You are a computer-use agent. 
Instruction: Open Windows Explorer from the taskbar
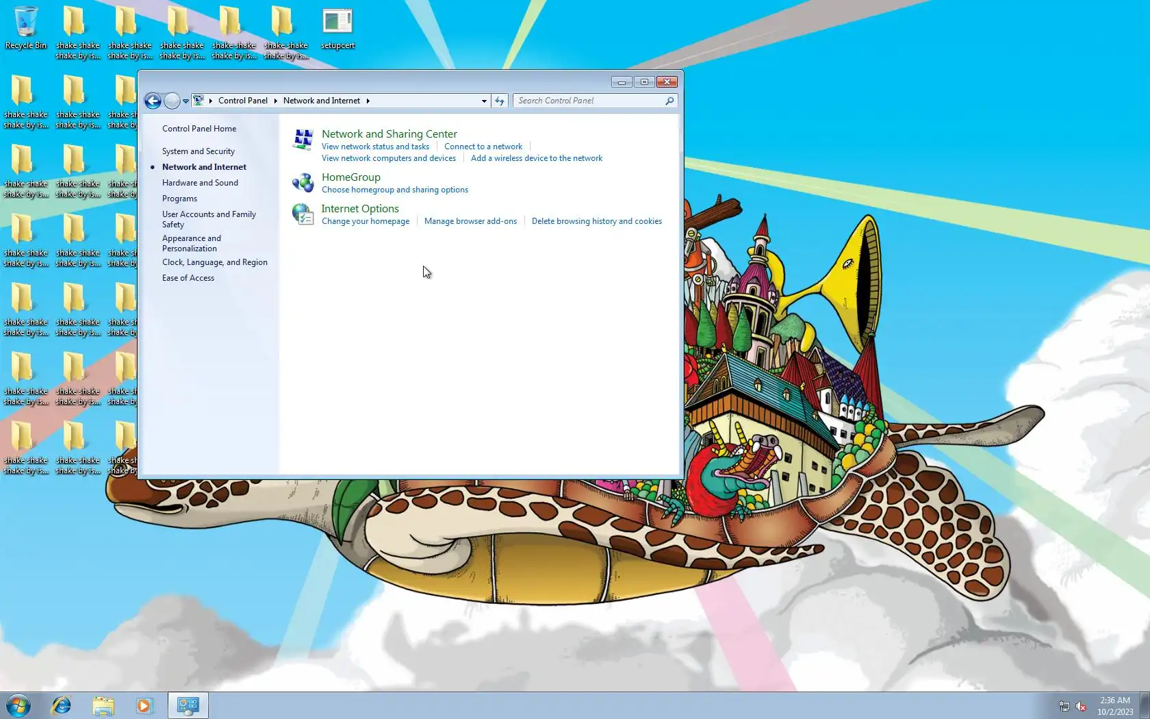click(103, 705)
